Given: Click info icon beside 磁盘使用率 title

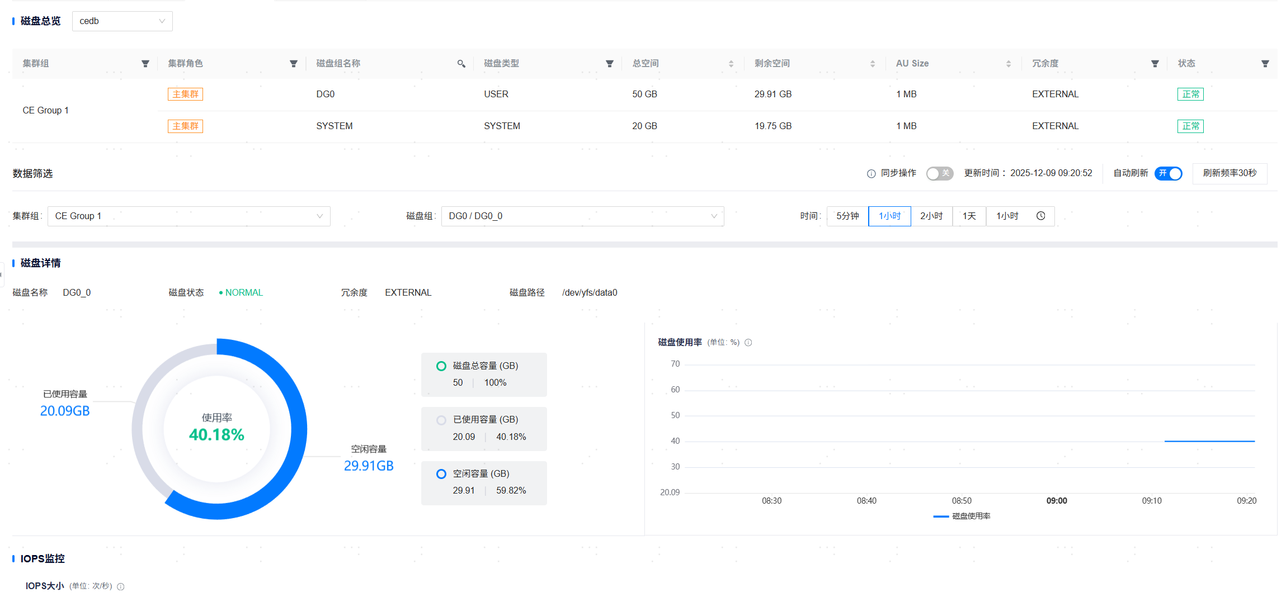Looking at the screenshot, I should point(748,343).
